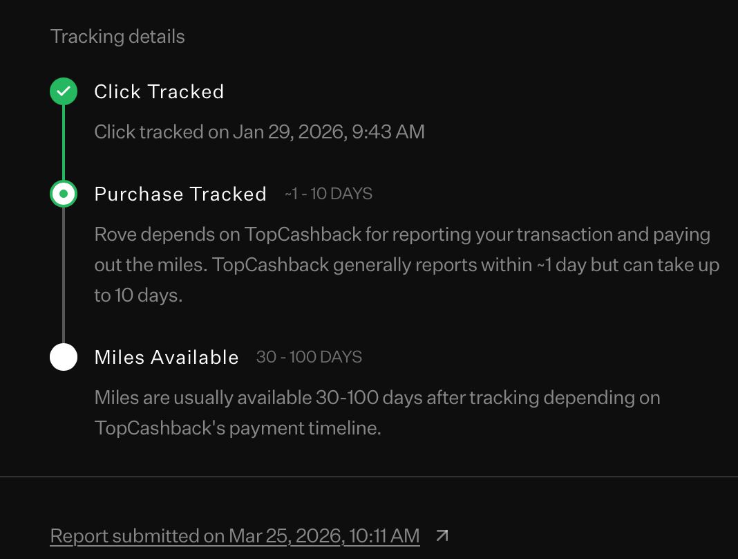The image size is (738, 559).
Task: Click the Click Tracked step heading
Action: (159, 91)
